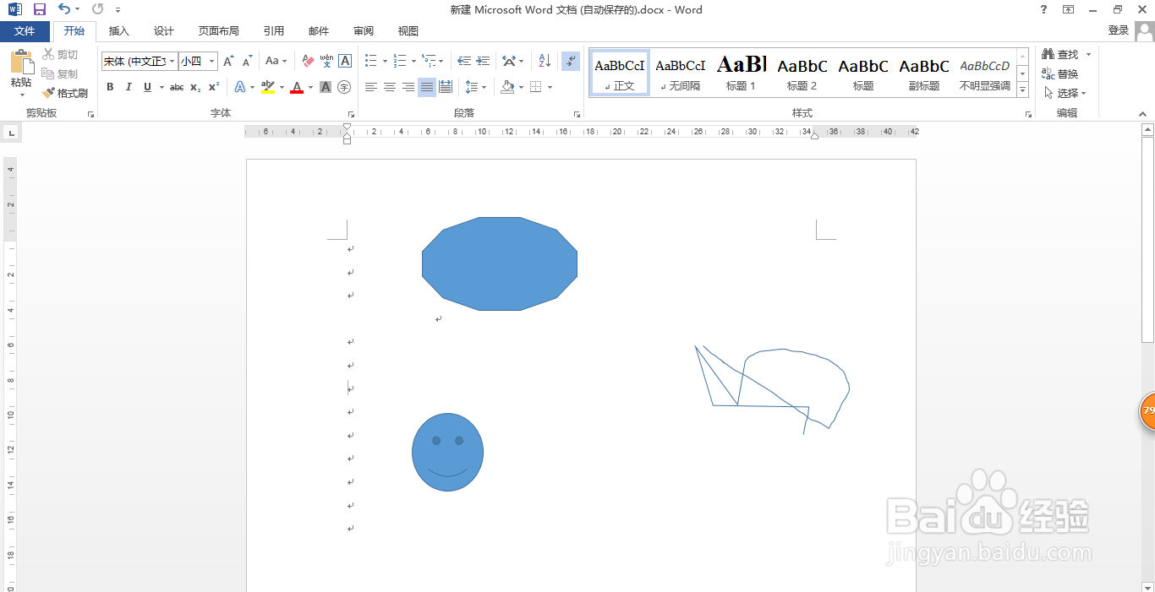Open numbering list dropdown arrow
Viewport: 1155px width, 592px height.
point(413,61)
